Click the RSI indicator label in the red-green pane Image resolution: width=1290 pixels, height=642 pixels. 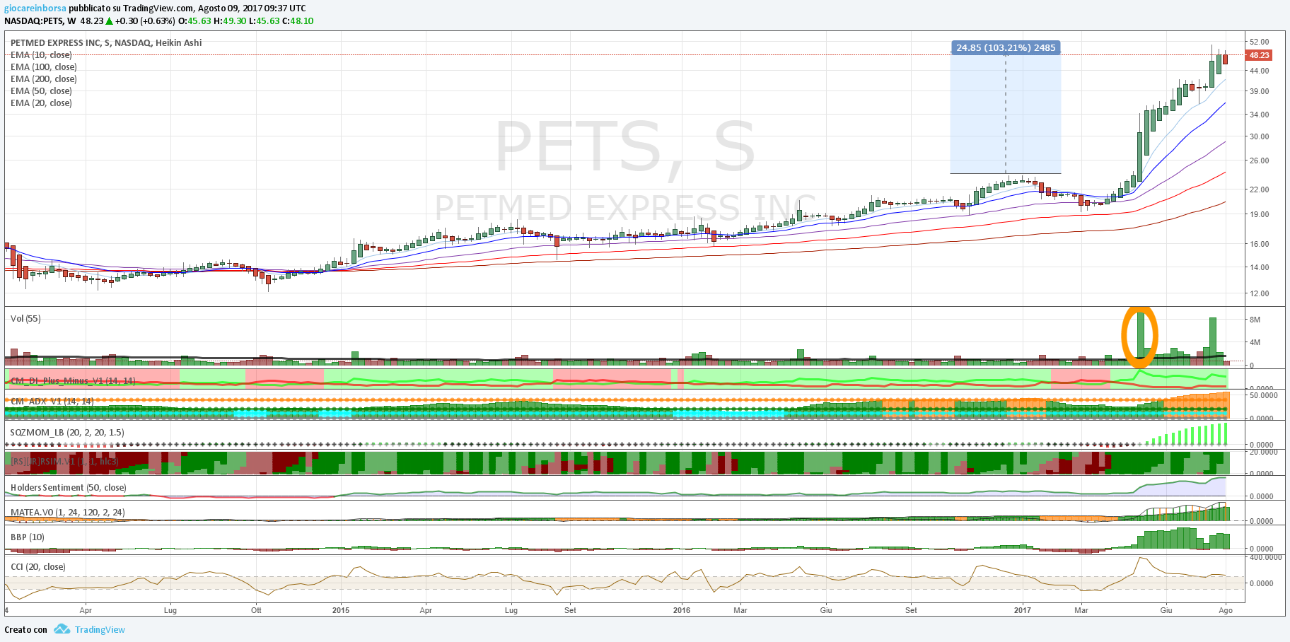coord(64,462)
